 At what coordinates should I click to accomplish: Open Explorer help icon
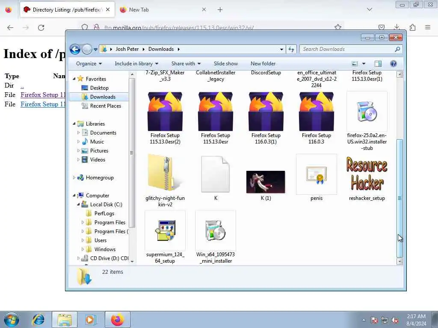[x=394, y=64]
